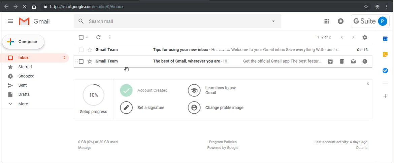
Task: Tick checkbox for The best of Gmail email
Action: point(81,61)
